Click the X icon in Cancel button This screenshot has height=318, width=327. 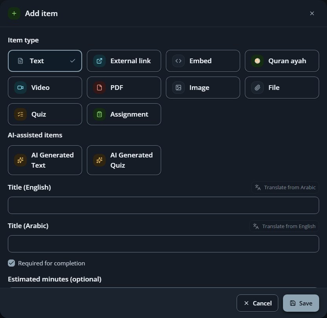click(x=246, y=303)
